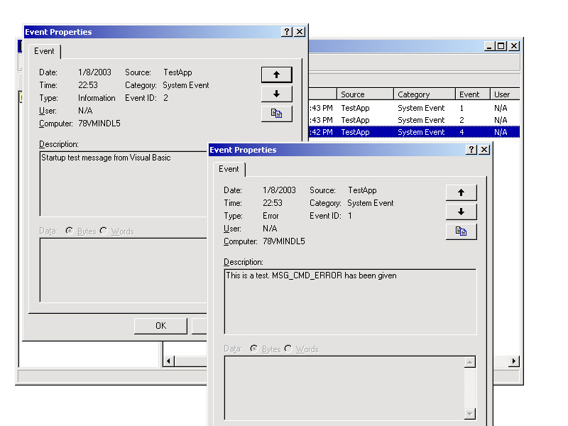Image resolution: width=568 pixels, height=426 pixels.
Task: Sort the event list by the Source column
Action: [x=364, y=94]
